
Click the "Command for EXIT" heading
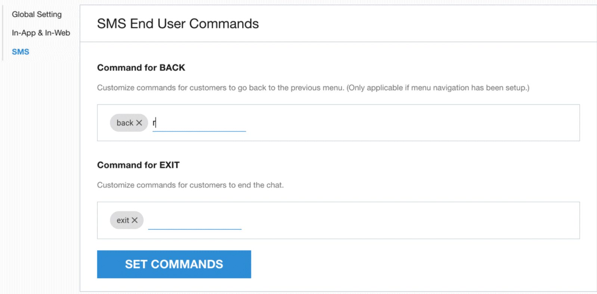click(138, 165)
